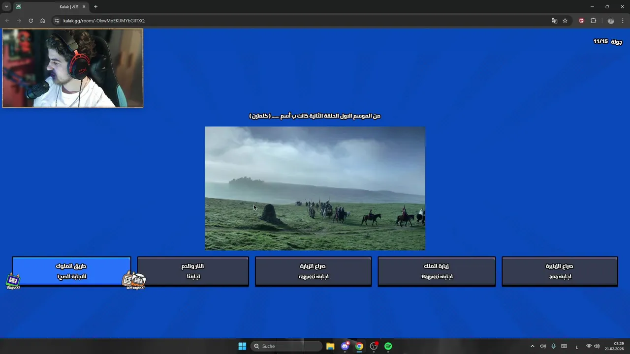This screenshot has width=630, height=354.
Task: Click the speaker icon right of Wi-Fi
Action: 597,346
